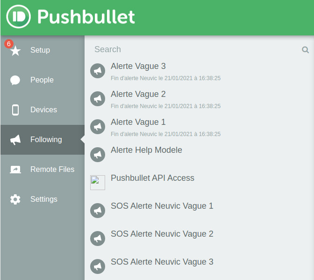Click the Remote Files laptop icon
This screenshot has height=280, width=314.
[x=15, y=170]
